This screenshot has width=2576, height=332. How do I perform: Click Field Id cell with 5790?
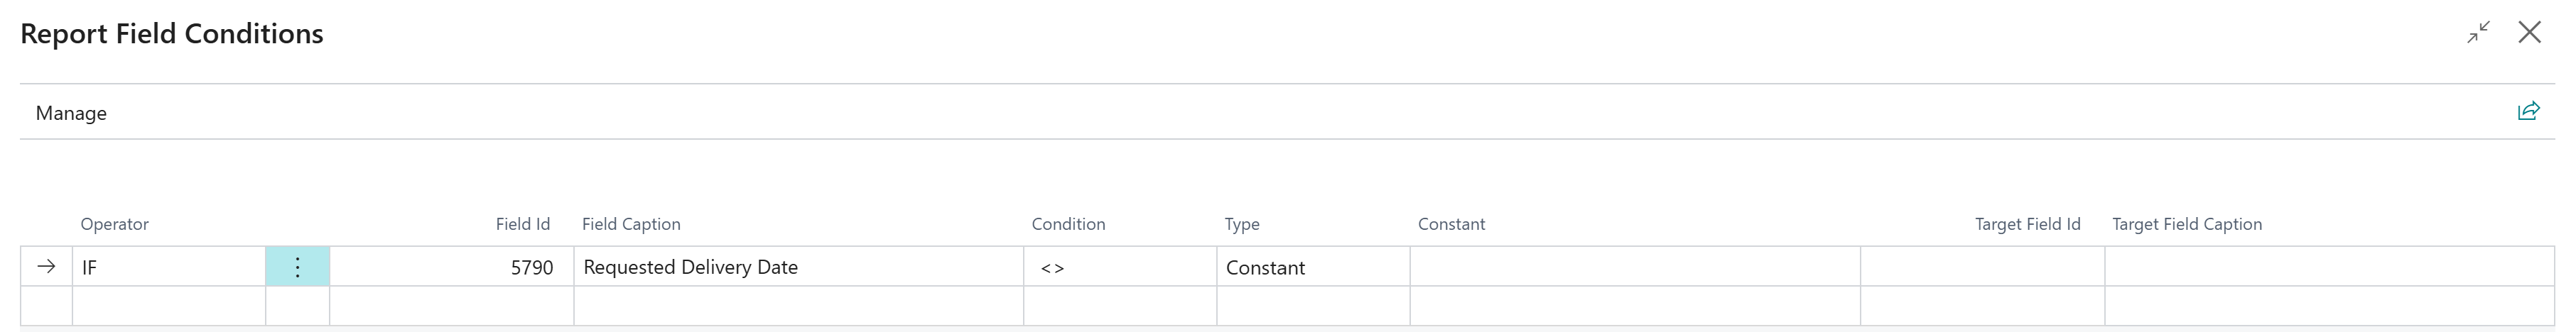pyautogui.click(x=451, y=267)
